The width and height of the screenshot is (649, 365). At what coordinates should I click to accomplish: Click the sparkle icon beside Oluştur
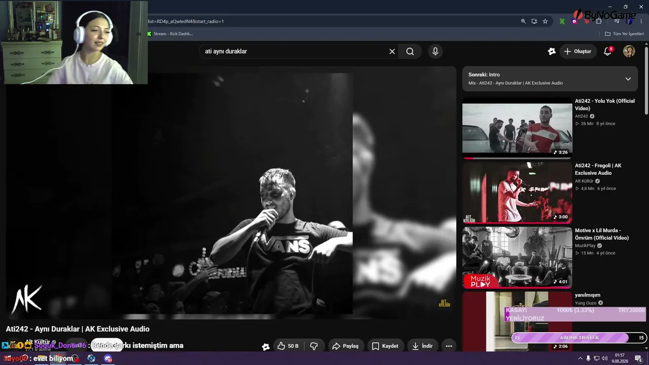coord(552,51)
